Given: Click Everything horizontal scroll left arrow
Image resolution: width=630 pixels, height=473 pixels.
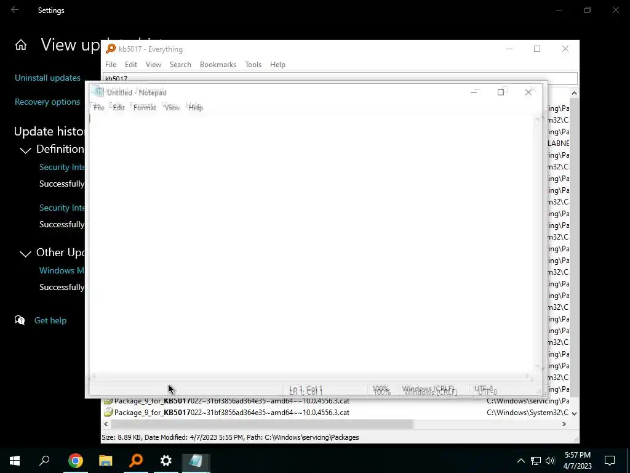Looking at the screenshot, I should click(106, 424).
